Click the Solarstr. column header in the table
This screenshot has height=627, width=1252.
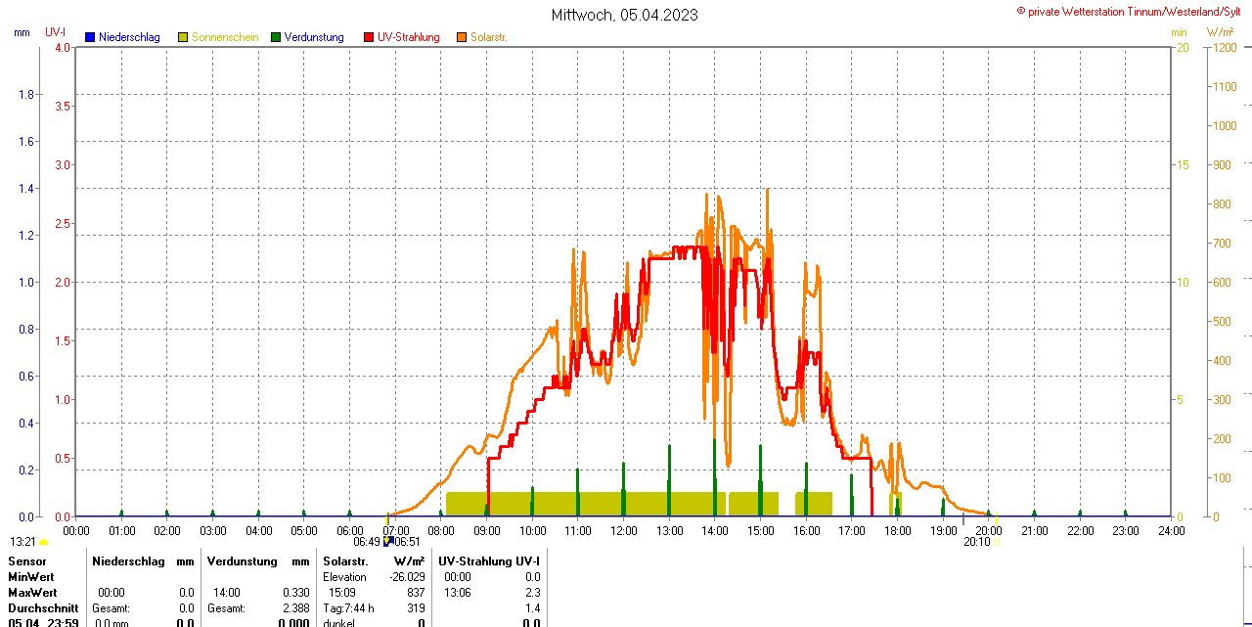[x=344, y=561]
